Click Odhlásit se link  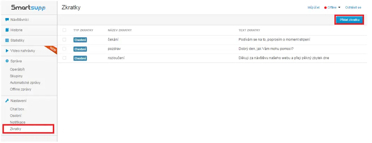pyautogui.click(x=353, y=8)
